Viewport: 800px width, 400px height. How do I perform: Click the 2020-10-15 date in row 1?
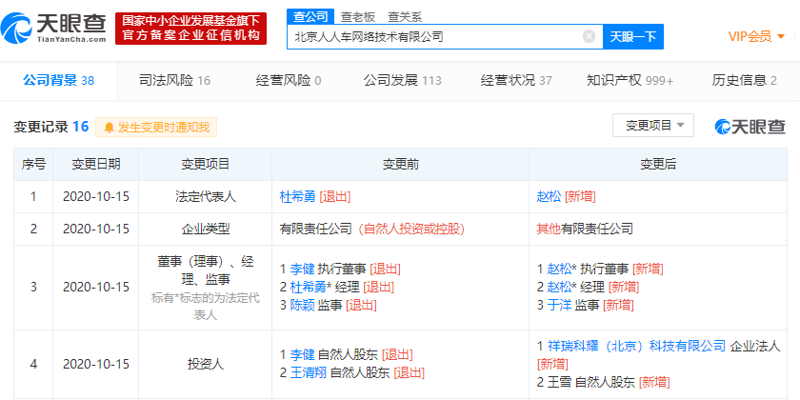click(x=96, y=196)
